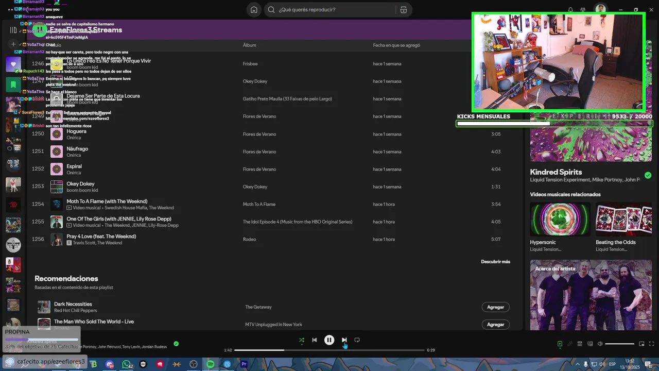Screen dimensions: 659x371
Task: Pause the playlist with the green header button
Action: tap(40, 30)
